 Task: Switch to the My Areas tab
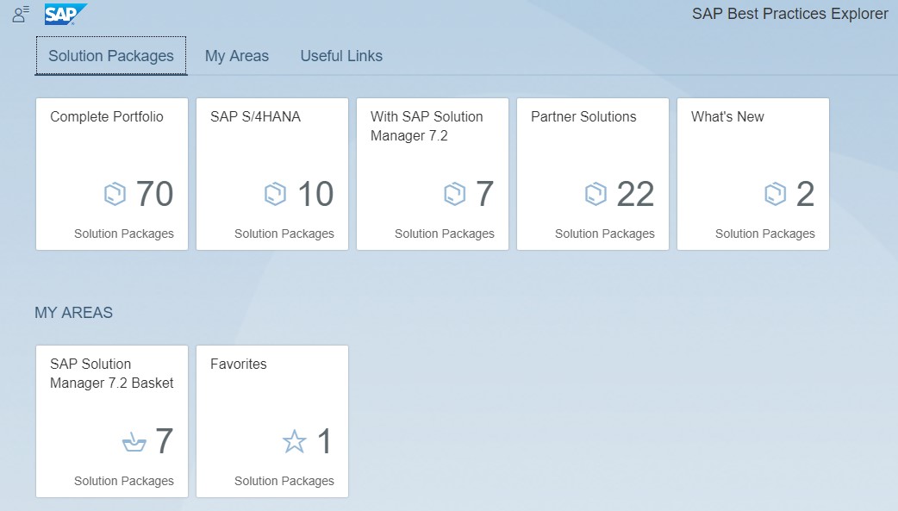(x=237, y=56)
